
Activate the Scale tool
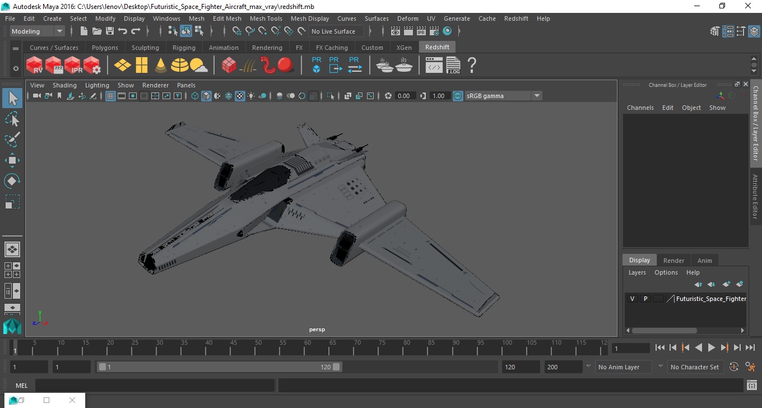(12, 202)
